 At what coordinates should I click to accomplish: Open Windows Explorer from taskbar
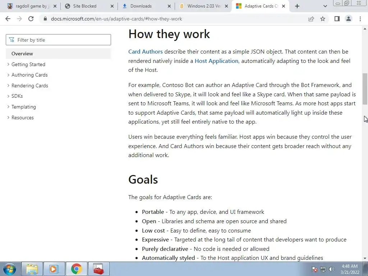coord(32,269)
